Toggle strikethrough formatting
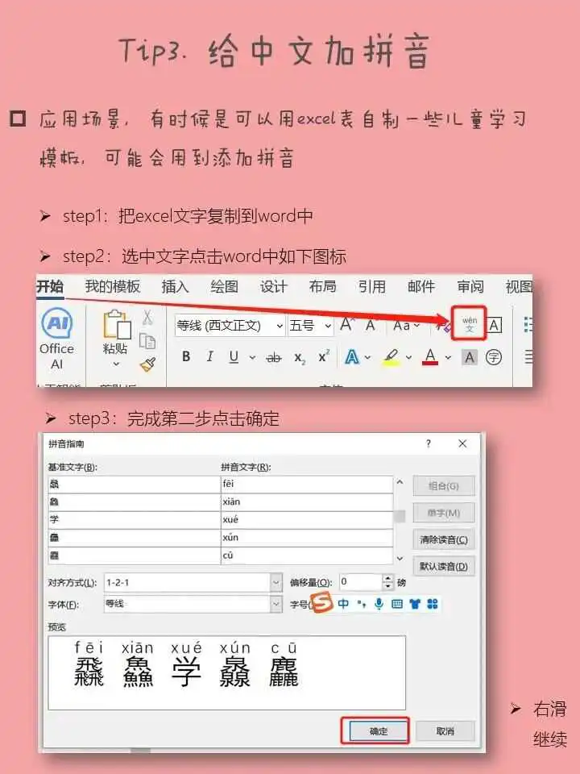Viewport: 580px width, 774px height. point(274,356)
